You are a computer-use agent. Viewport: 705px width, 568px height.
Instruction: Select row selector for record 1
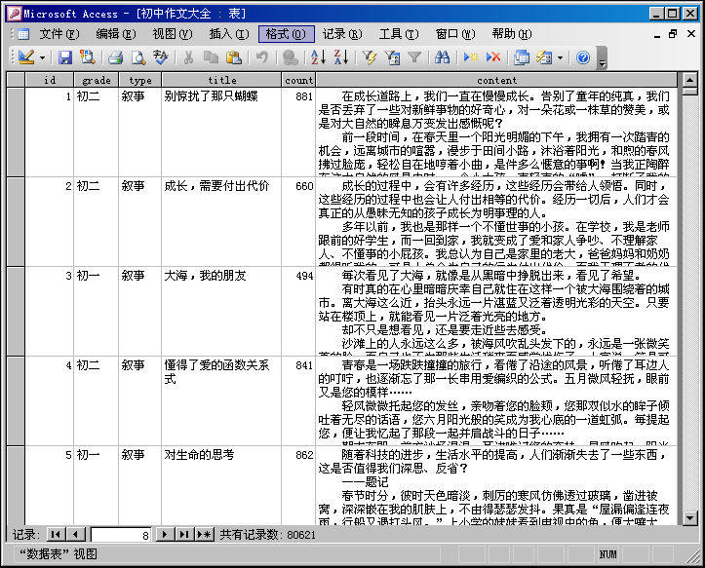tap(16, 133)
